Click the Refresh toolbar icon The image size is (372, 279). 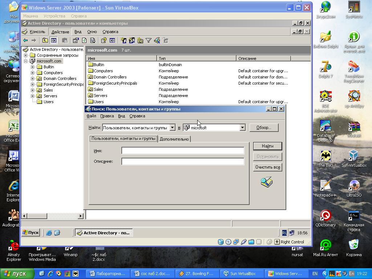(84, 41)
